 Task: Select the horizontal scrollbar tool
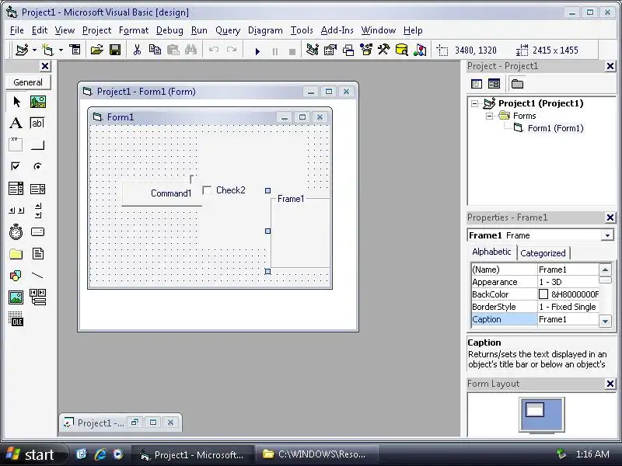pyautogui.click(x=16, y=210)
